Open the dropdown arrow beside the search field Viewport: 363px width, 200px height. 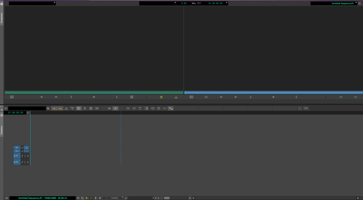click(x=153, y=198)
